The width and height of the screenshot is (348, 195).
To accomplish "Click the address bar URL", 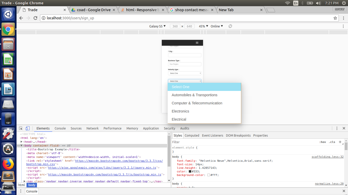I will point(70,18).
